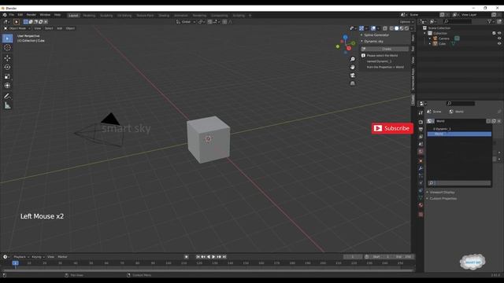Select the Select Box tool in toolbar
504x283 pixels.
[7, 39]
